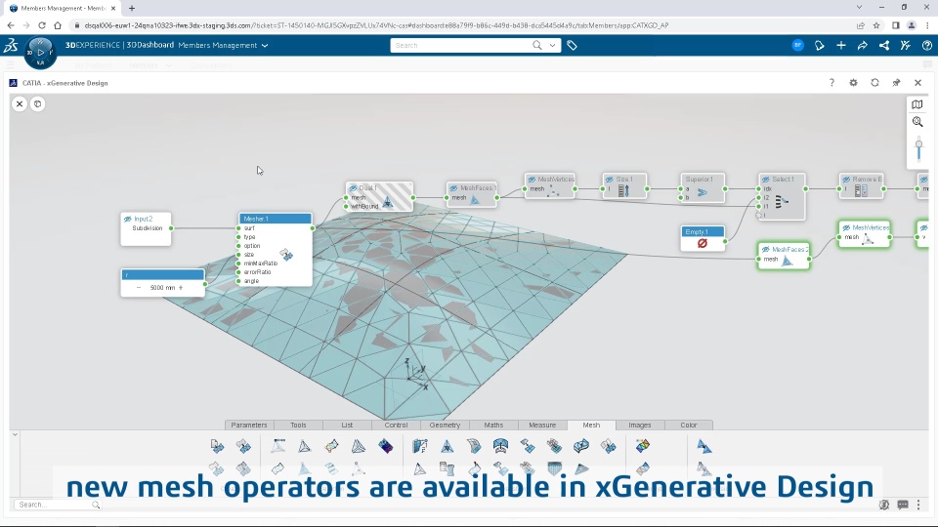Screen dimensions: 938x527
Task: Open the help question icon in header
Action: 926,46
